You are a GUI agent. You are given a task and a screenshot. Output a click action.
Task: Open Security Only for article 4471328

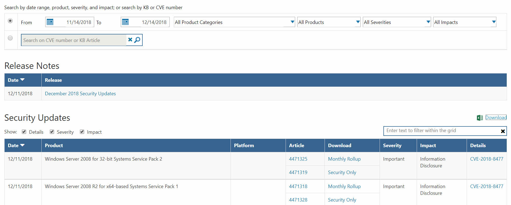click(x=342, y=200)
